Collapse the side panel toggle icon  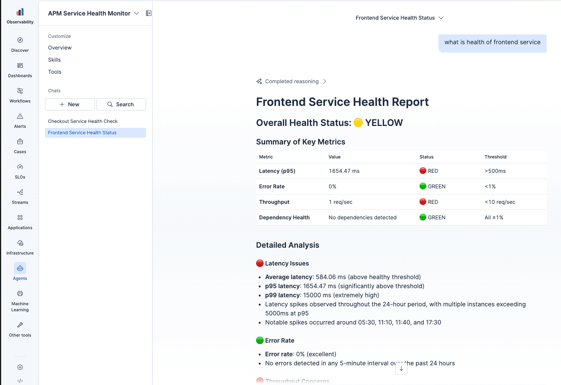point(149,13)
